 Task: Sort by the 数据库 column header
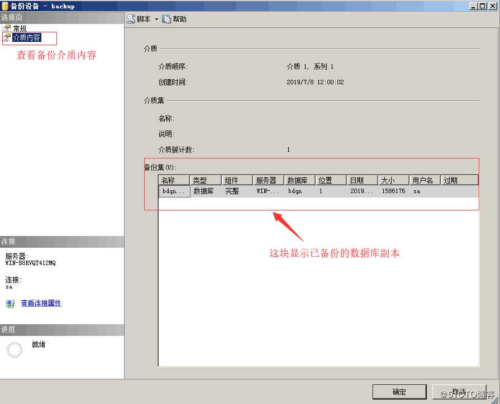click(x=300, y=180)
